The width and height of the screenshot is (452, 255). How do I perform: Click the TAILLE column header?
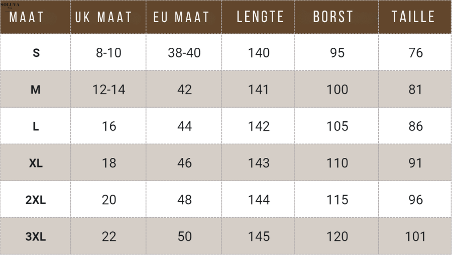point(413,17)
